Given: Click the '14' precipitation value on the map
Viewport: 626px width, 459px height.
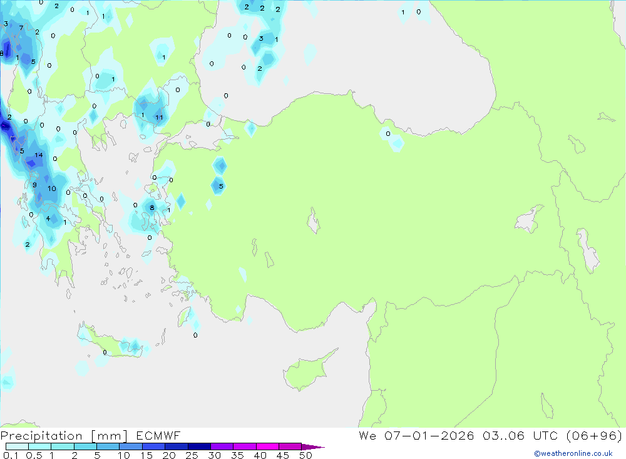Looking at the screenshot, I should 38,155.
